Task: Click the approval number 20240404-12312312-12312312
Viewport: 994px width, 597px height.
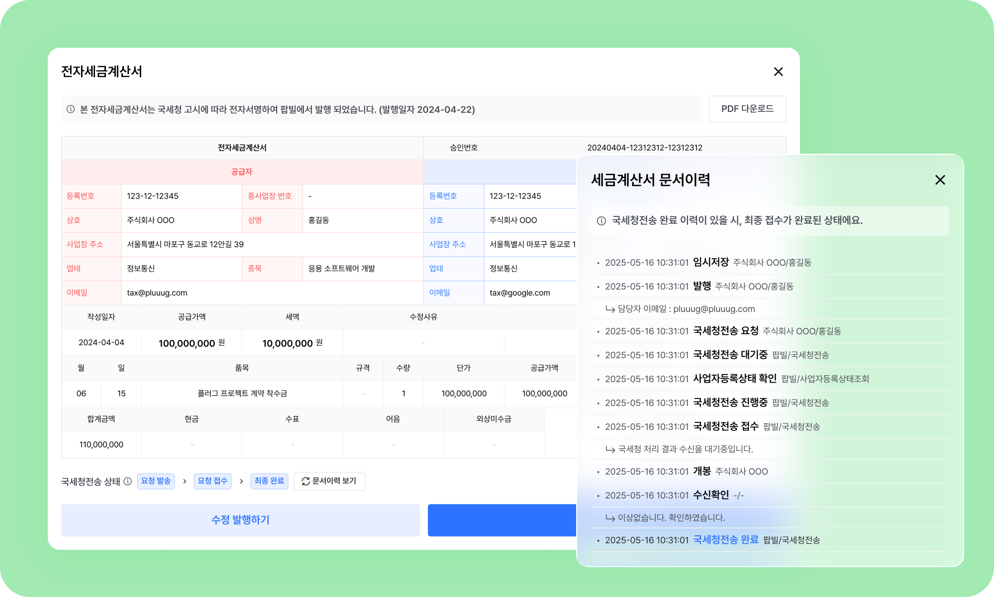Action: pos(645,148)
